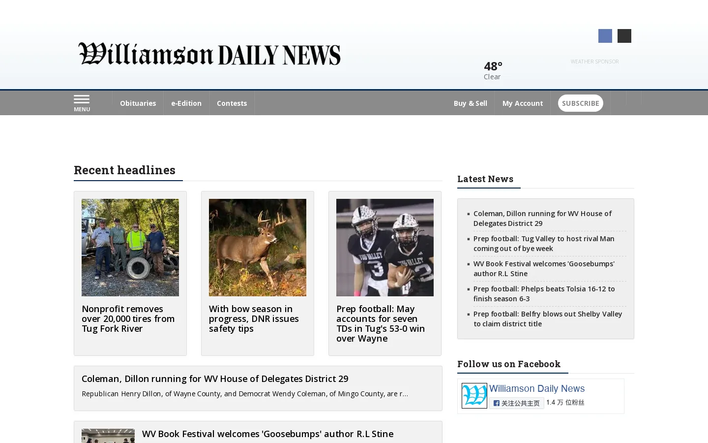Click the 'Latest News' section heading
This screenshot has height=443, width=708.
485,179
